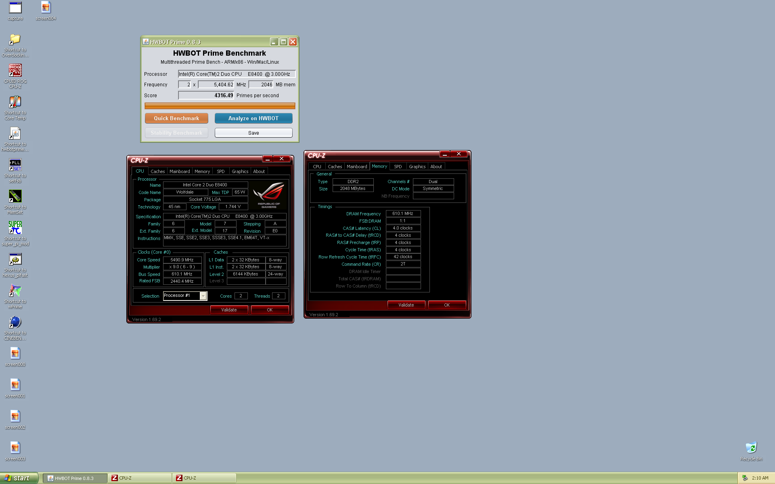The width and height of the screenshot is (775, 484).
Task: Open SPD tab in right CPU-Z window
Action: coord(398,167)
